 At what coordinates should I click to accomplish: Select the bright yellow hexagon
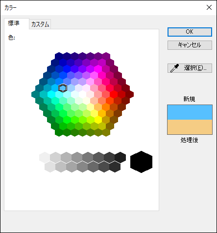click(98, 120)
